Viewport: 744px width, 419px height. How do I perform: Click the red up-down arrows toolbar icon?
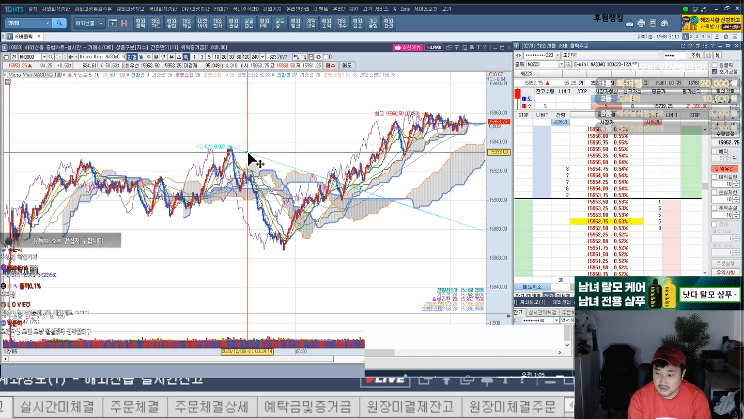(x=124, y=23)
